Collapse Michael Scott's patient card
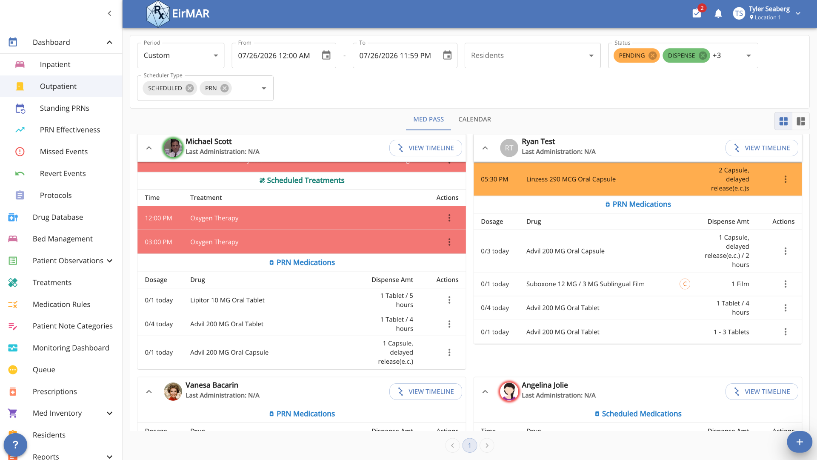The width and height of the screenshot is (817, 460). tap(149, 148)
